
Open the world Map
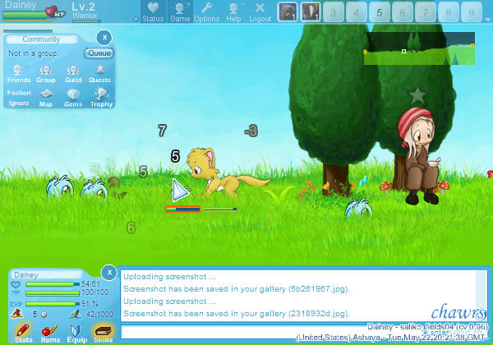(46, 98)
